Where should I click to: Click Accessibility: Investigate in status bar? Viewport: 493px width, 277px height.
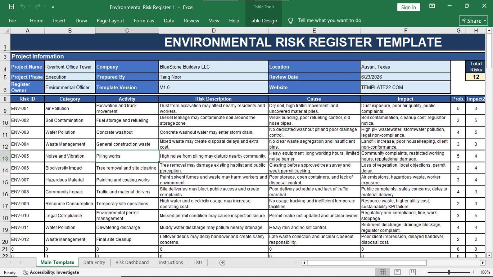point(51,272)
